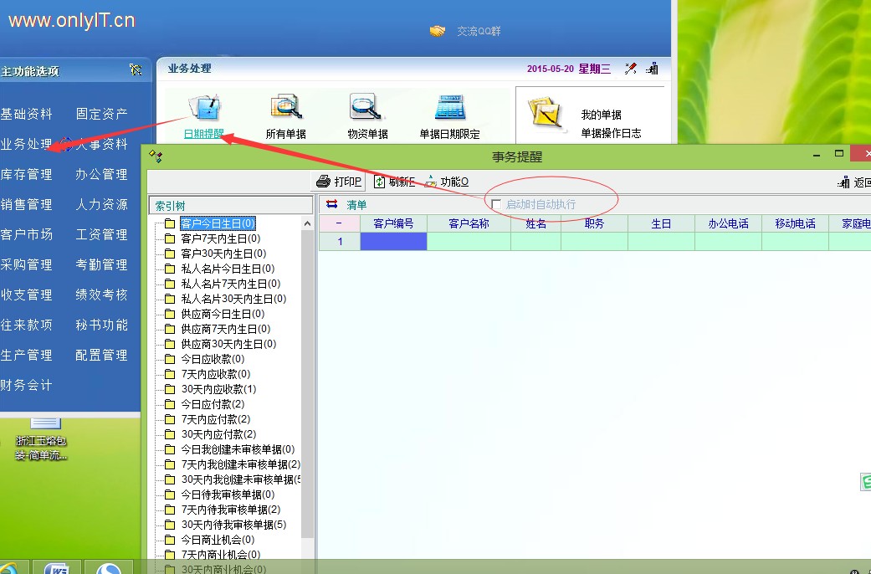The height and width of the screenshot is (574, 871).
Task: Open the 单据日期限定 calculator icon
Action: point(449,109)
